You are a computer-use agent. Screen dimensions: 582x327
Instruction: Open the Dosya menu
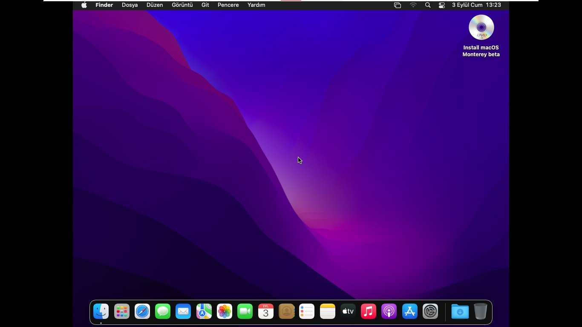click(130, 5)
